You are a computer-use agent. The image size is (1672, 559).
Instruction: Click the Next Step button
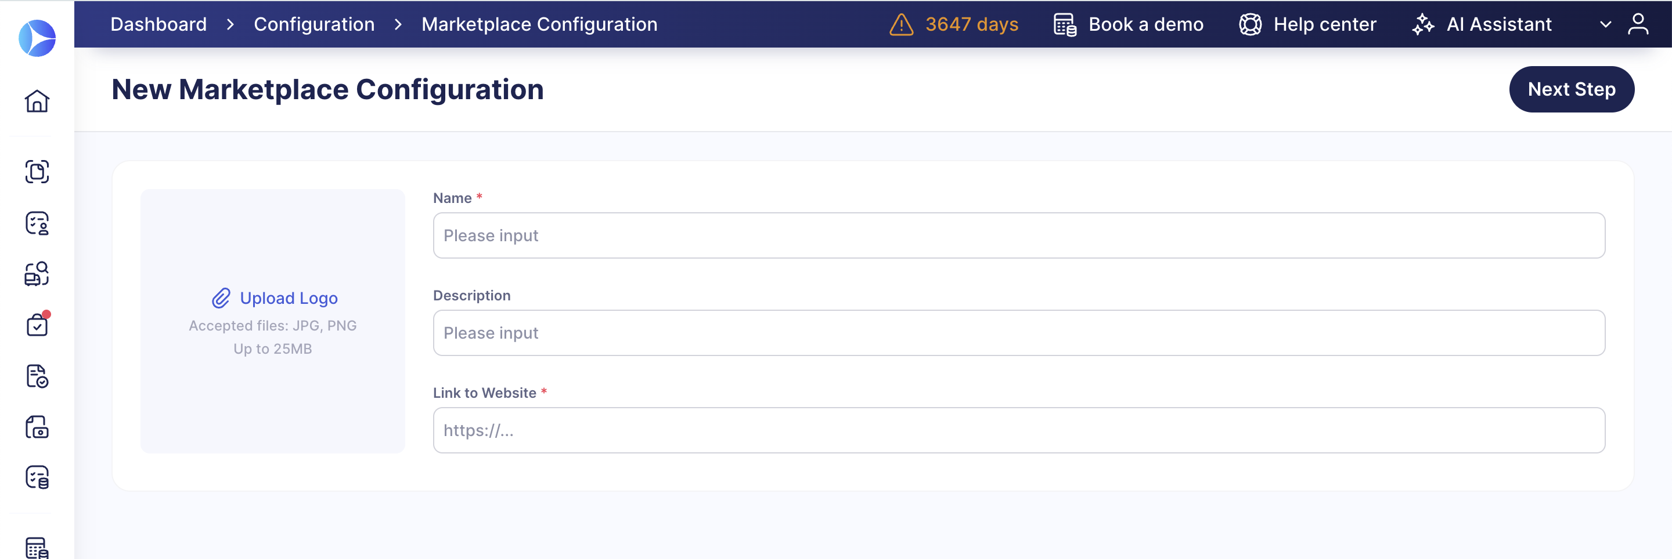(x=1571, y=89)
